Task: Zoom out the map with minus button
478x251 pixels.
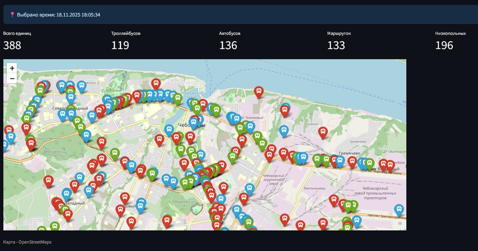Action: point(12,78)
